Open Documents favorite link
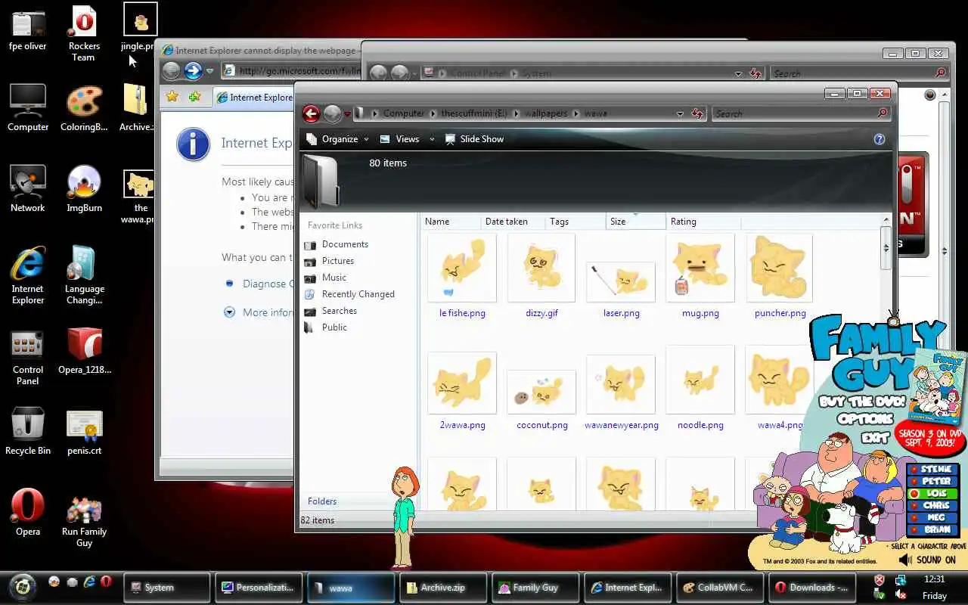 345,244
